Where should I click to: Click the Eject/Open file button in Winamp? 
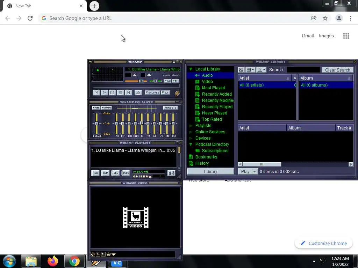pyautogui.click(x=138, y=92)
